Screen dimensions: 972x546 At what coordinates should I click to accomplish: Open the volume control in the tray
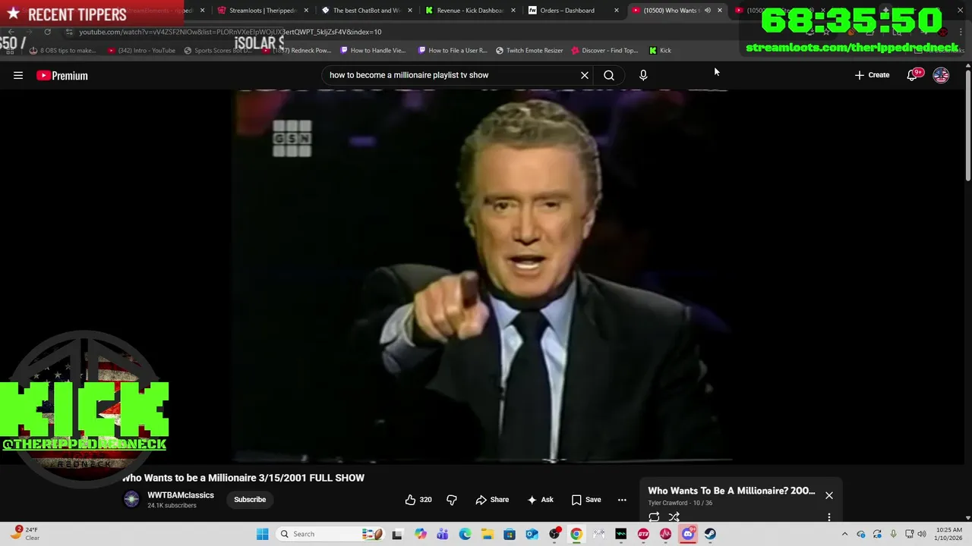(923, 534)
